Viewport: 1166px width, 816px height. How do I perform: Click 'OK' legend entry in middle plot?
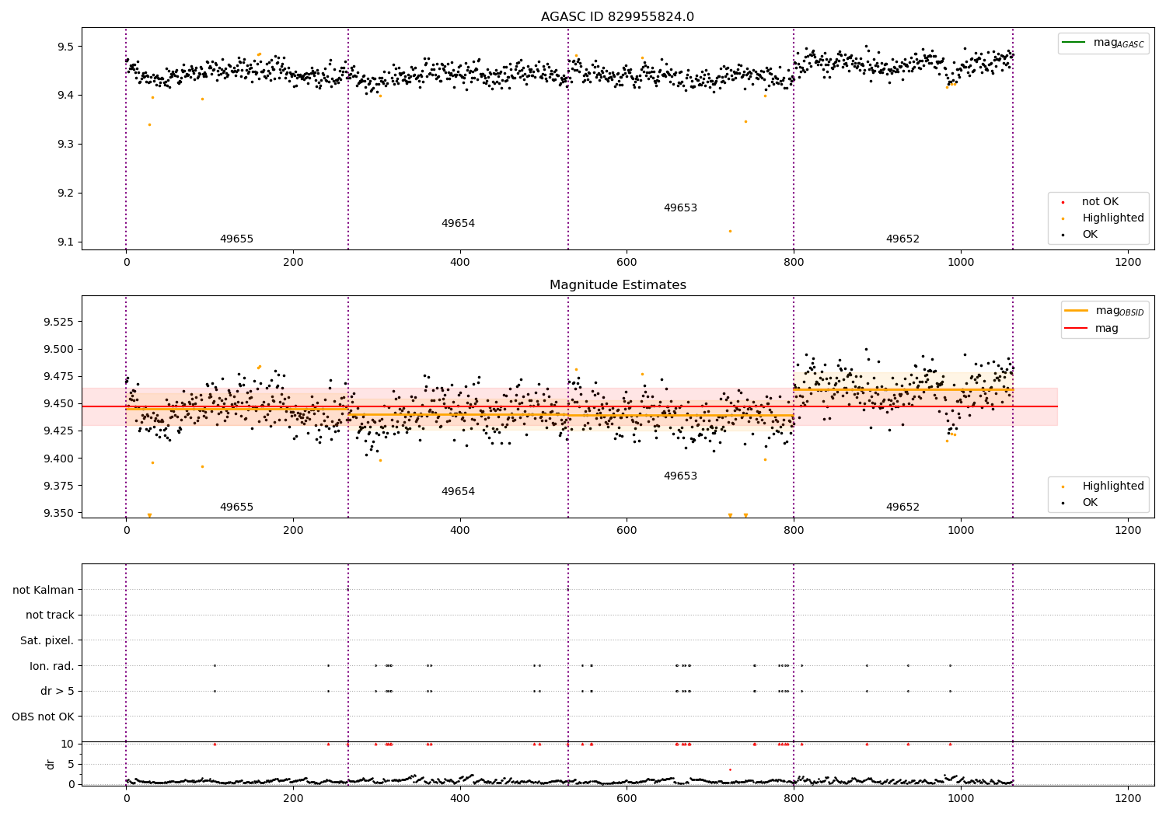click(1080, 503)
